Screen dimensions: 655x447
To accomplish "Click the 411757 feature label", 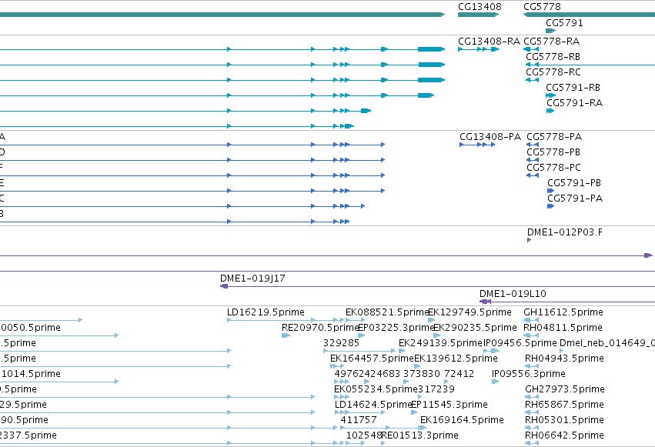I will tap(359, 420).
